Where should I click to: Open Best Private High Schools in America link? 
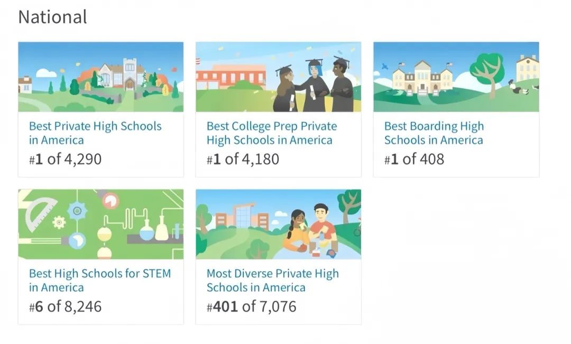pyautogui.click(x=95, y=133)
